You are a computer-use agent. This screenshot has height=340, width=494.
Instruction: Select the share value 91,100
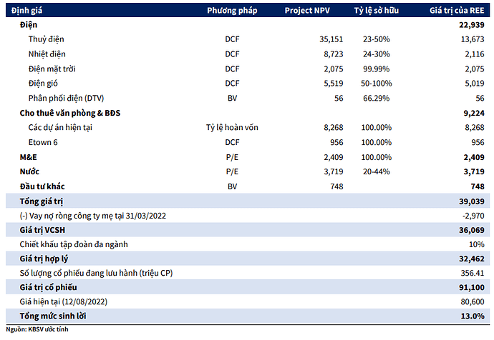472,288
